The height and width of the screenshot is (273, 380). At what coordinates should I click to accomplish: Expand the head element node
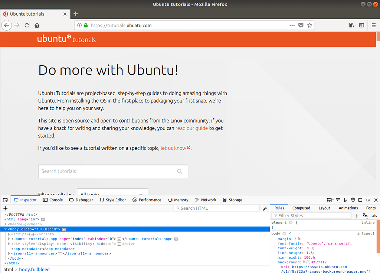point(6,224)
